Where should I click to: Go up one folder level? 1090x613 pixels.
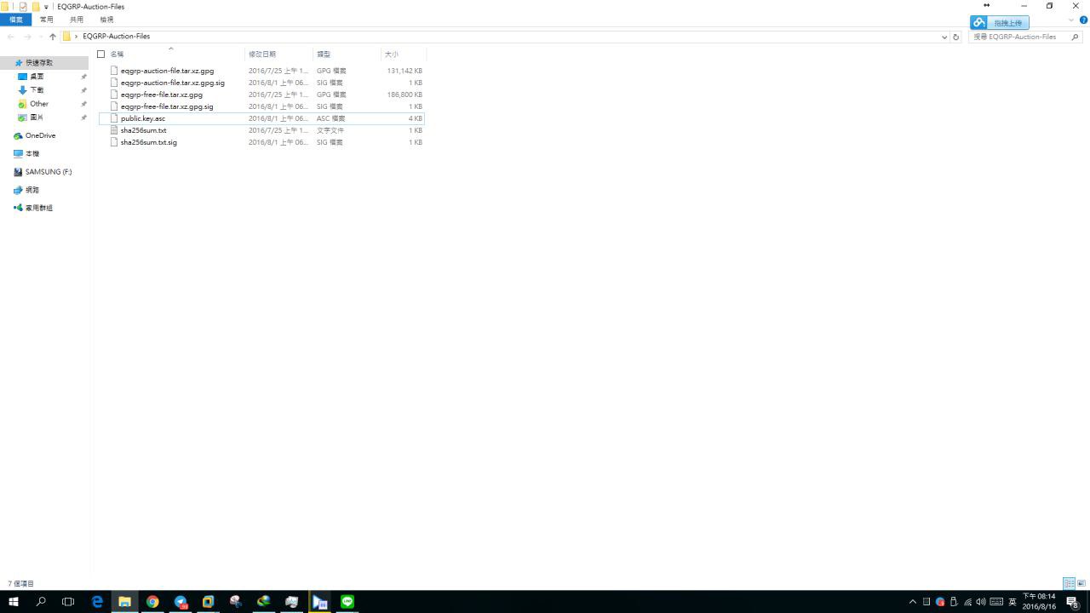53,37
